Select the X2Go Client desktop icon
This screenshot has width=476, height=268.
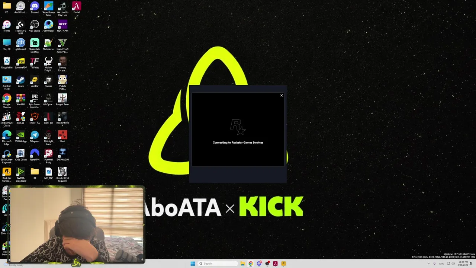[21, 155]
